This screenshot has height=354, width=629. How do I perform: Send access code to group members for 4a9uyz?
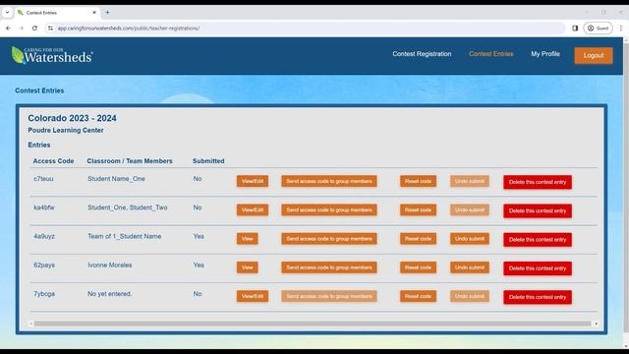[x=329, y=239]
